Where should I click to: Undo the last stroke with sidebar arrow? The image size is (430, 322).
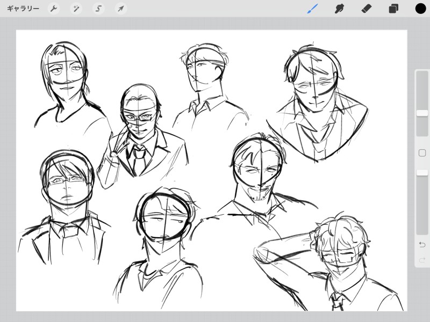coord(422,244)
